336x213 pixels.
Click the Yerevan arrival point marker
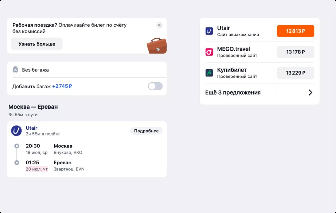17,163
